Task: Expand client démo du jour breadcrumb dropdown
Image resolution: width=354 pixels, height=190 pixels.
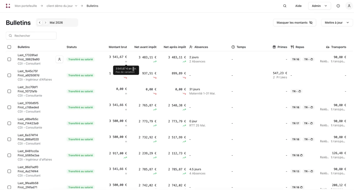Action: pyautogui.click(x=76, y=6)
